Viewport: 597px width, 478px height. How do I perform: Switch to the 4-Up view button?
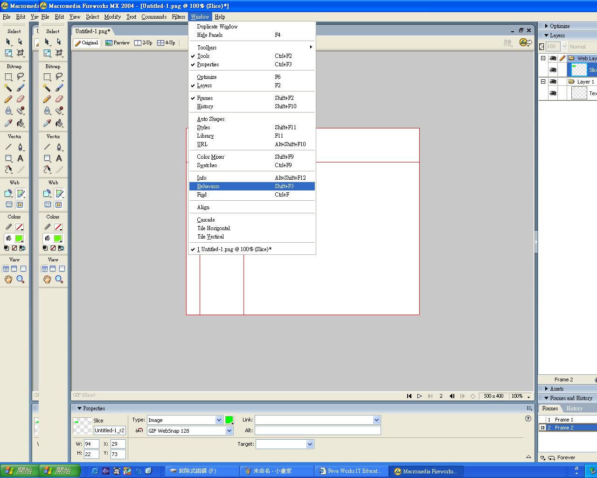click(166, 42)
